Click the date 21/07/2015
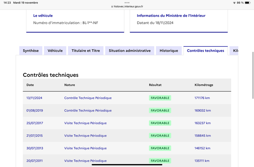 point(35,136)
